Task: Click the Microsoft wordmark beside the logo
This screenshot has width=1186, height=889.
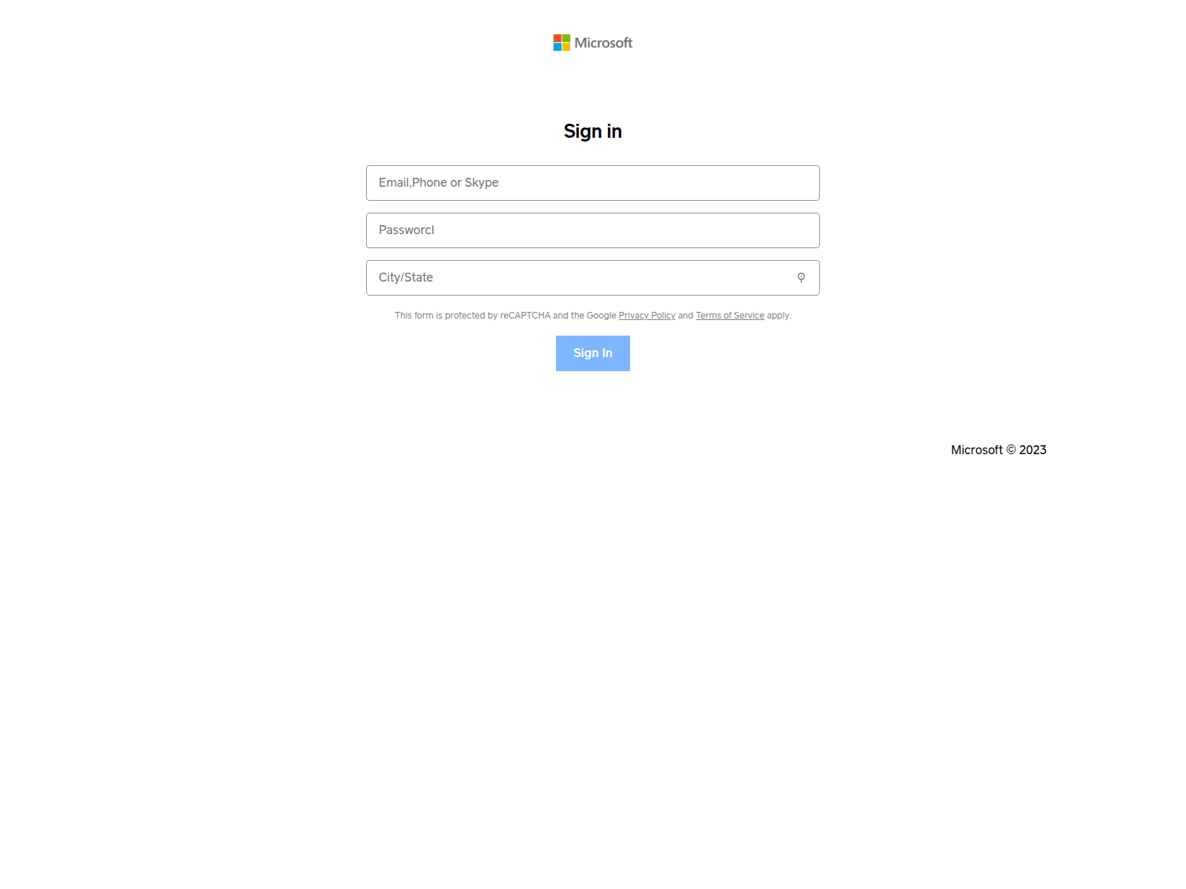Action: (603, 43)
